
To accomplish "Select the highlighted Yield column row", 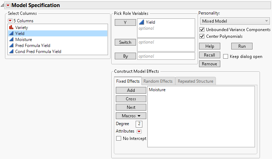I will tap(58, 34).
